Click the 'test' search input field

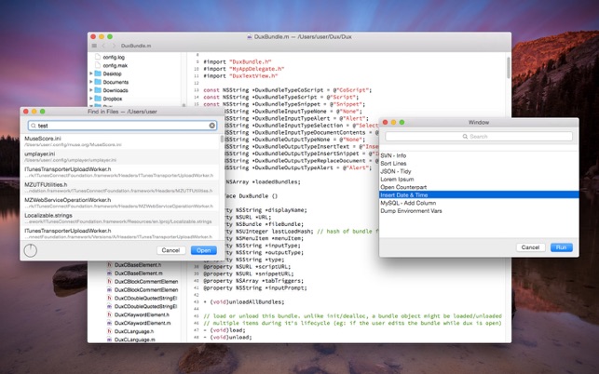pos(122,126)
